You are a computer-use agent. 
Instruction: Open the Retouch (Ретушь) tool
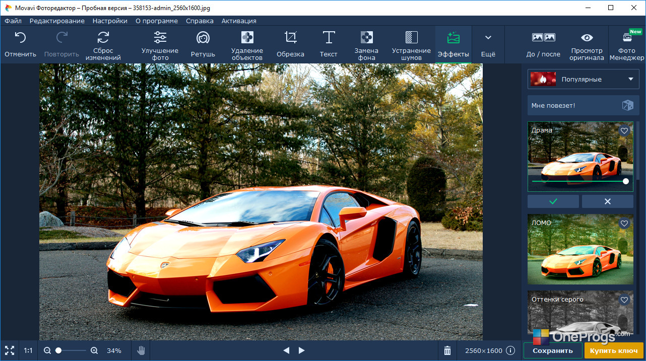[x=203, y=44]
